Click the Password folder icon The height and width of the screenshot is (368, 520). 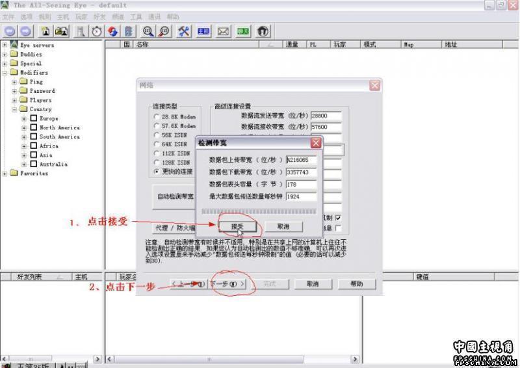pos(23,90)
